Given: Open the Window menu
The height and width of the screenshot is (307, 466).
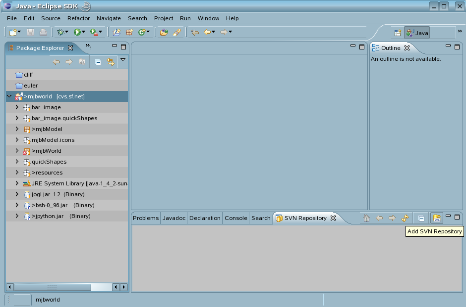Looking at the screenshot, I should (x=208, y=18).
